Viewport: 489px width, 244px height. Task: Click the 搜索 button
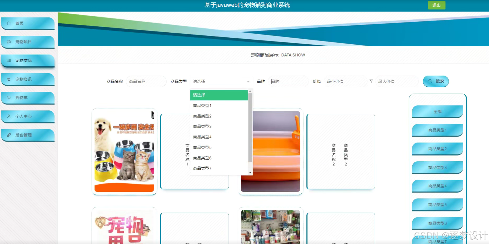pos(436,81)
